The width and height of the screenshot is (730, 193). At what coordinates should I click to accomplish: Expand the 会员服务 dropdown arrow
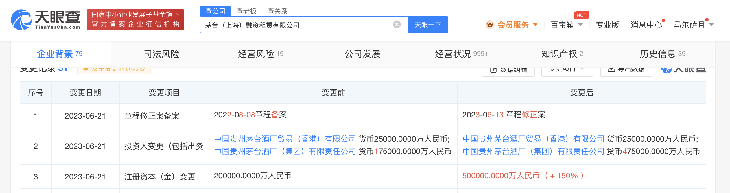(535, 25)
